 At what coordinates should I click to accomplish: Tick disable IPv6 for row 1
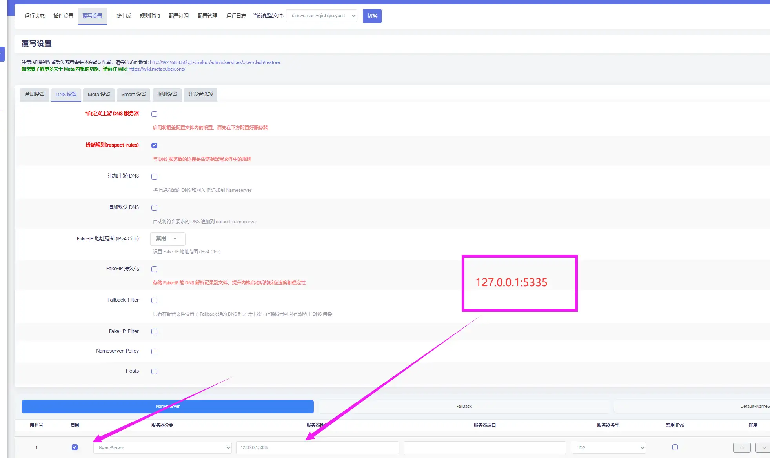675,447
